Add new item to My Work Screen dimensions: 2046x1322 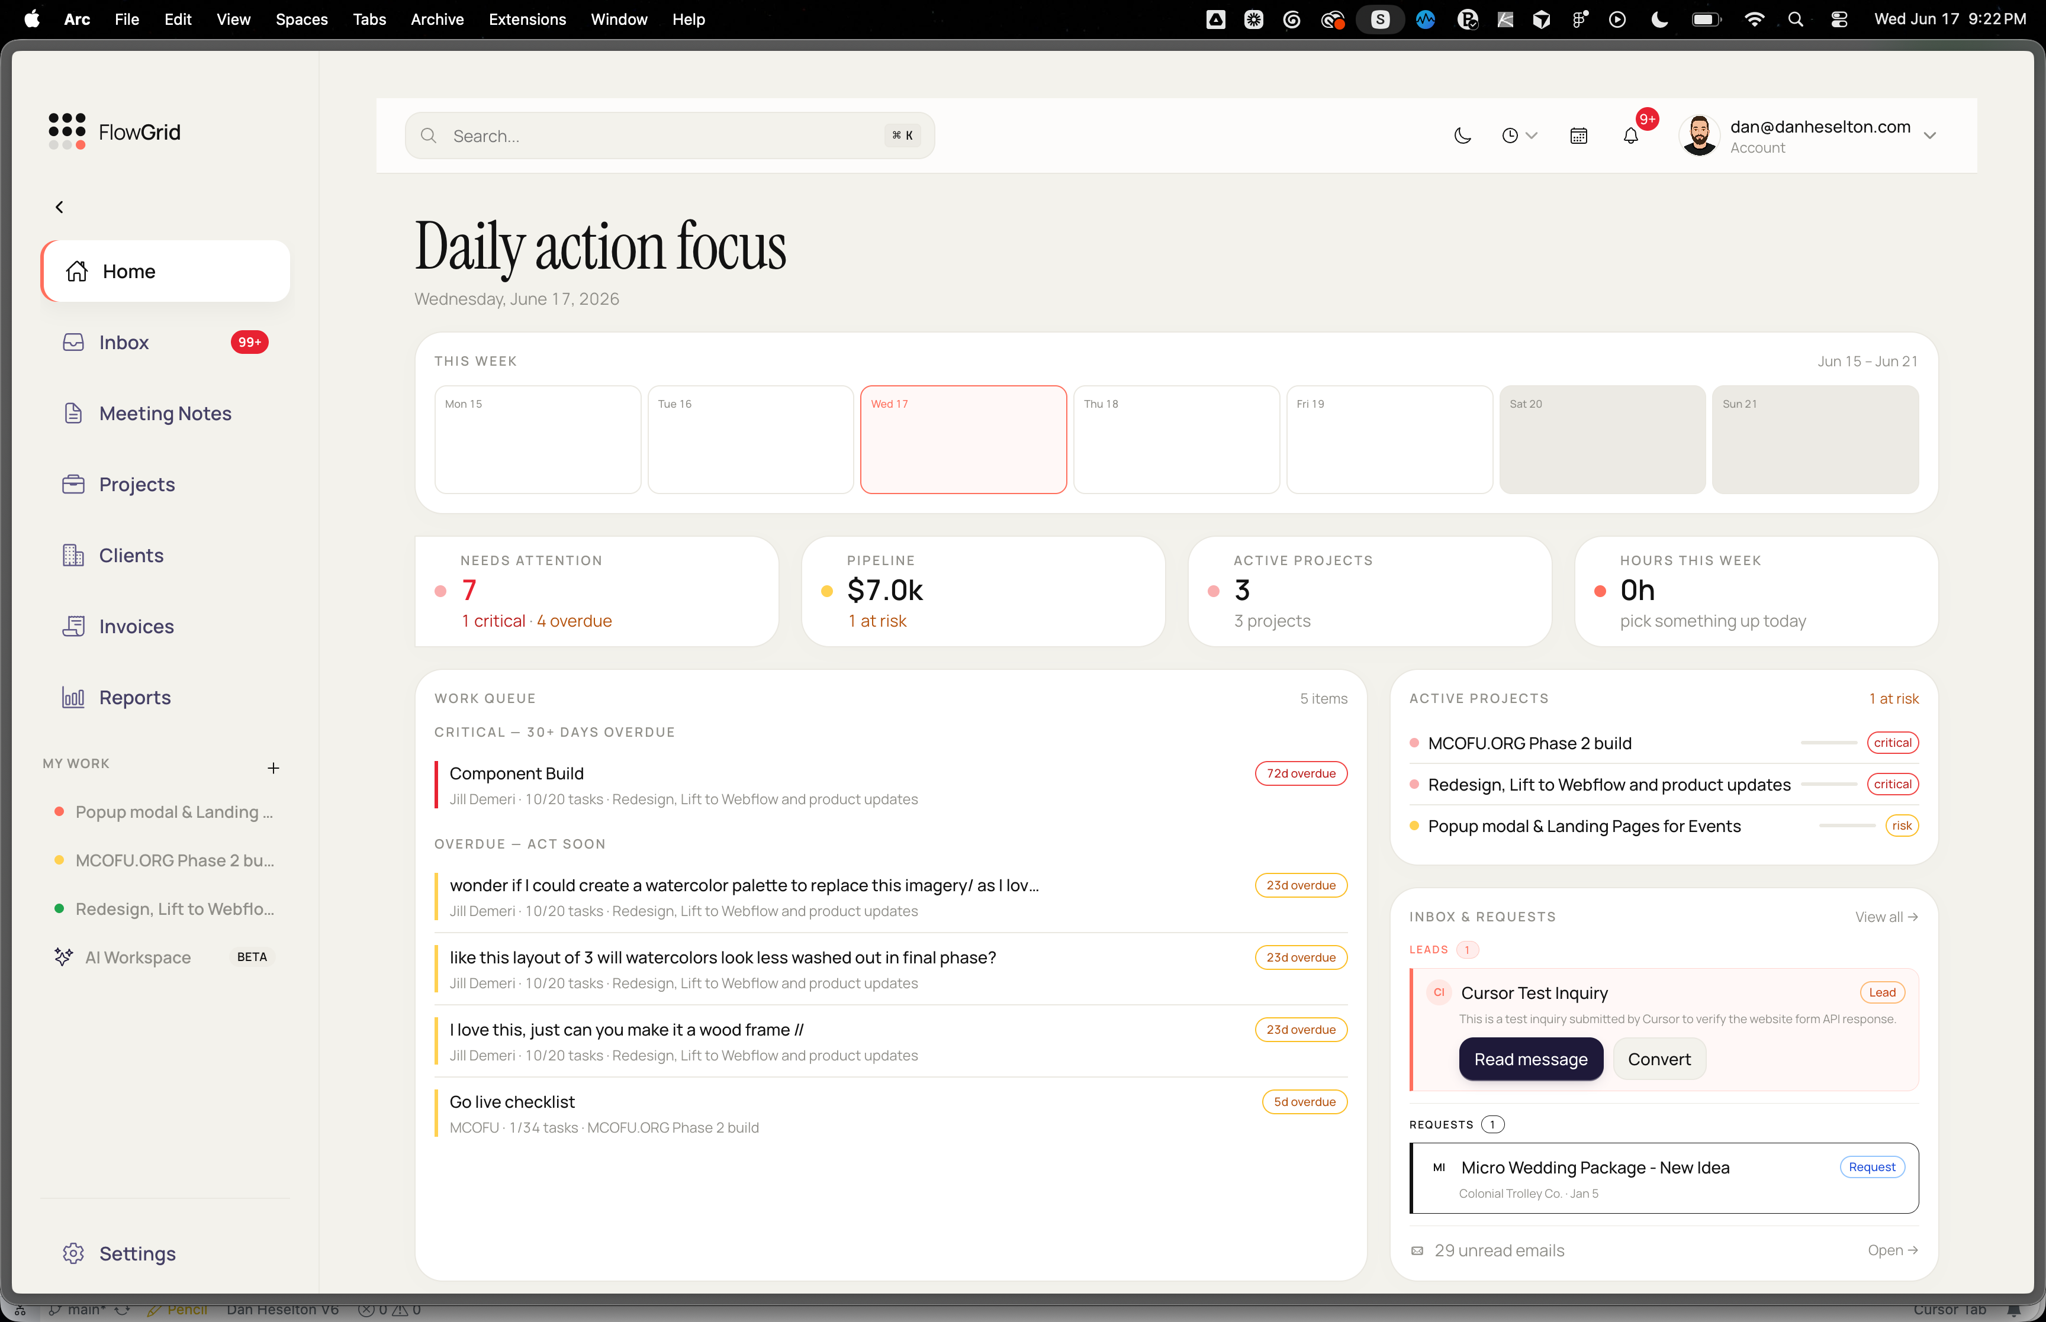tap(273, 768)
